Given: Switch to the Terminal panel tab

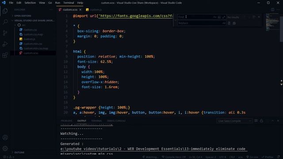Looking at the screenshot, I should (96, 121).
